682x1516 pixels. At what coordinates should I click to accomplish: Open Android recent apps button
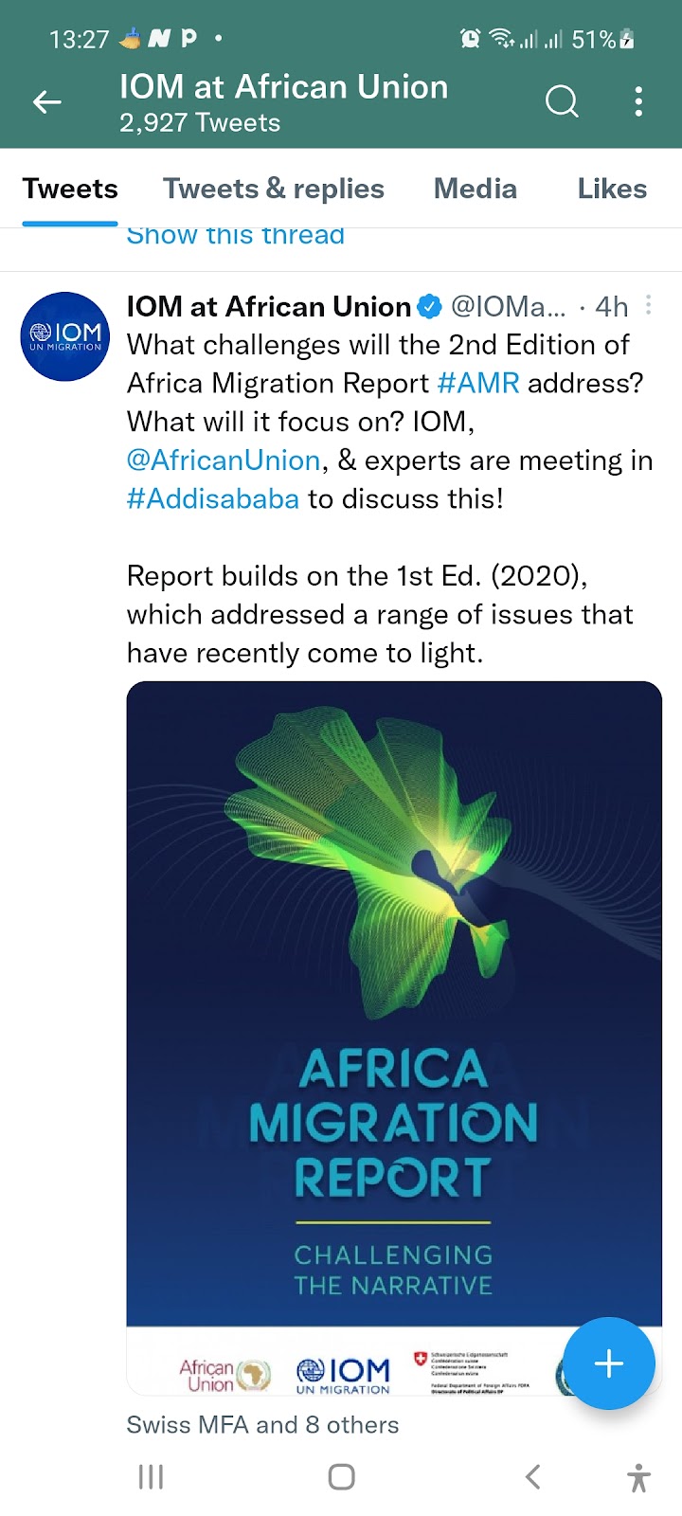pos(152,1476)
